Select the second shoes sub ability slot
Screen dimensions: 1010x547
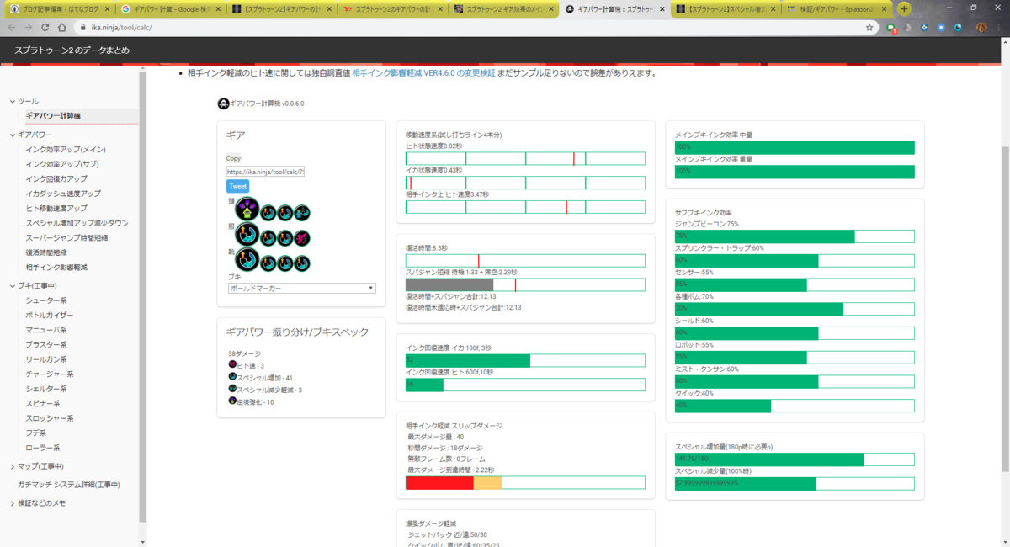click(285, 265)
